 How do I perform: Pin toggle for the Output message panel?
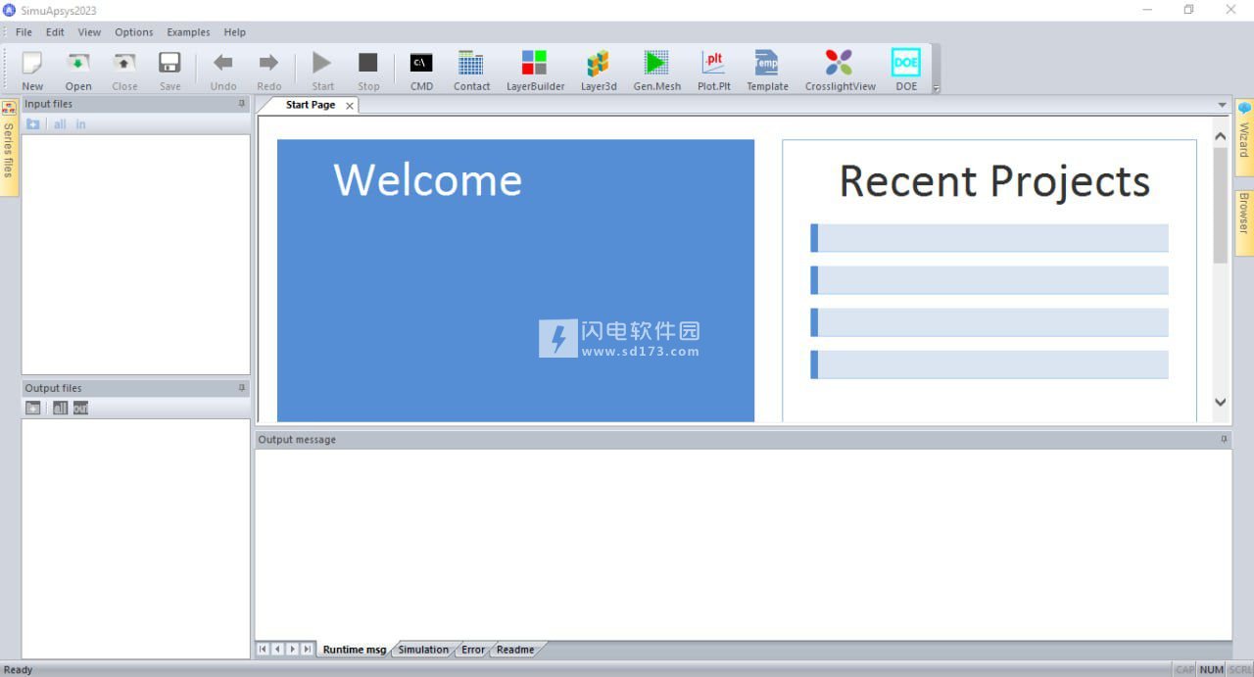1224,439
